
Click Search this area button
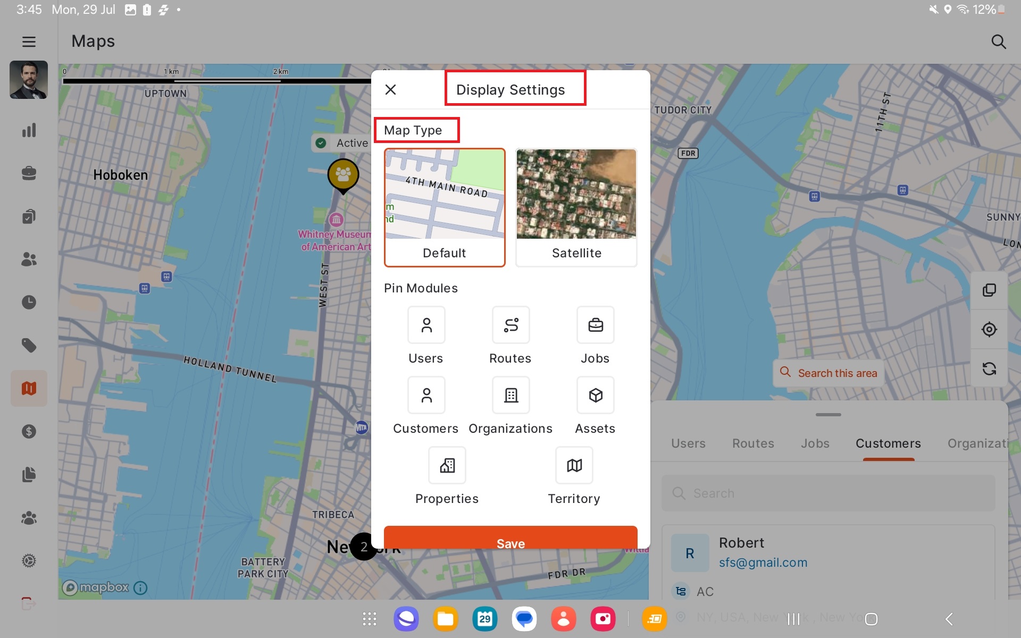[828, 373]
